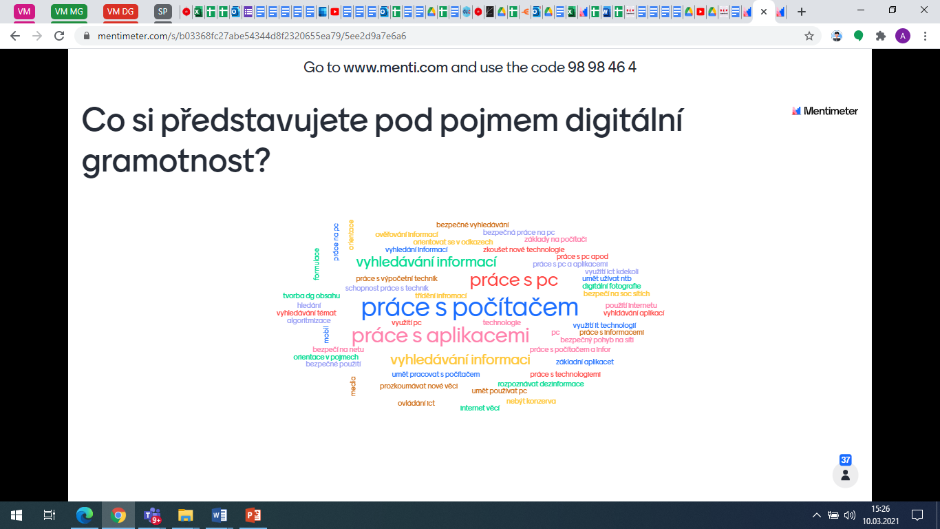This screenshot has width=940, height=529.
Task: Reload the Mentimeter page
Action: click(59, 36)
